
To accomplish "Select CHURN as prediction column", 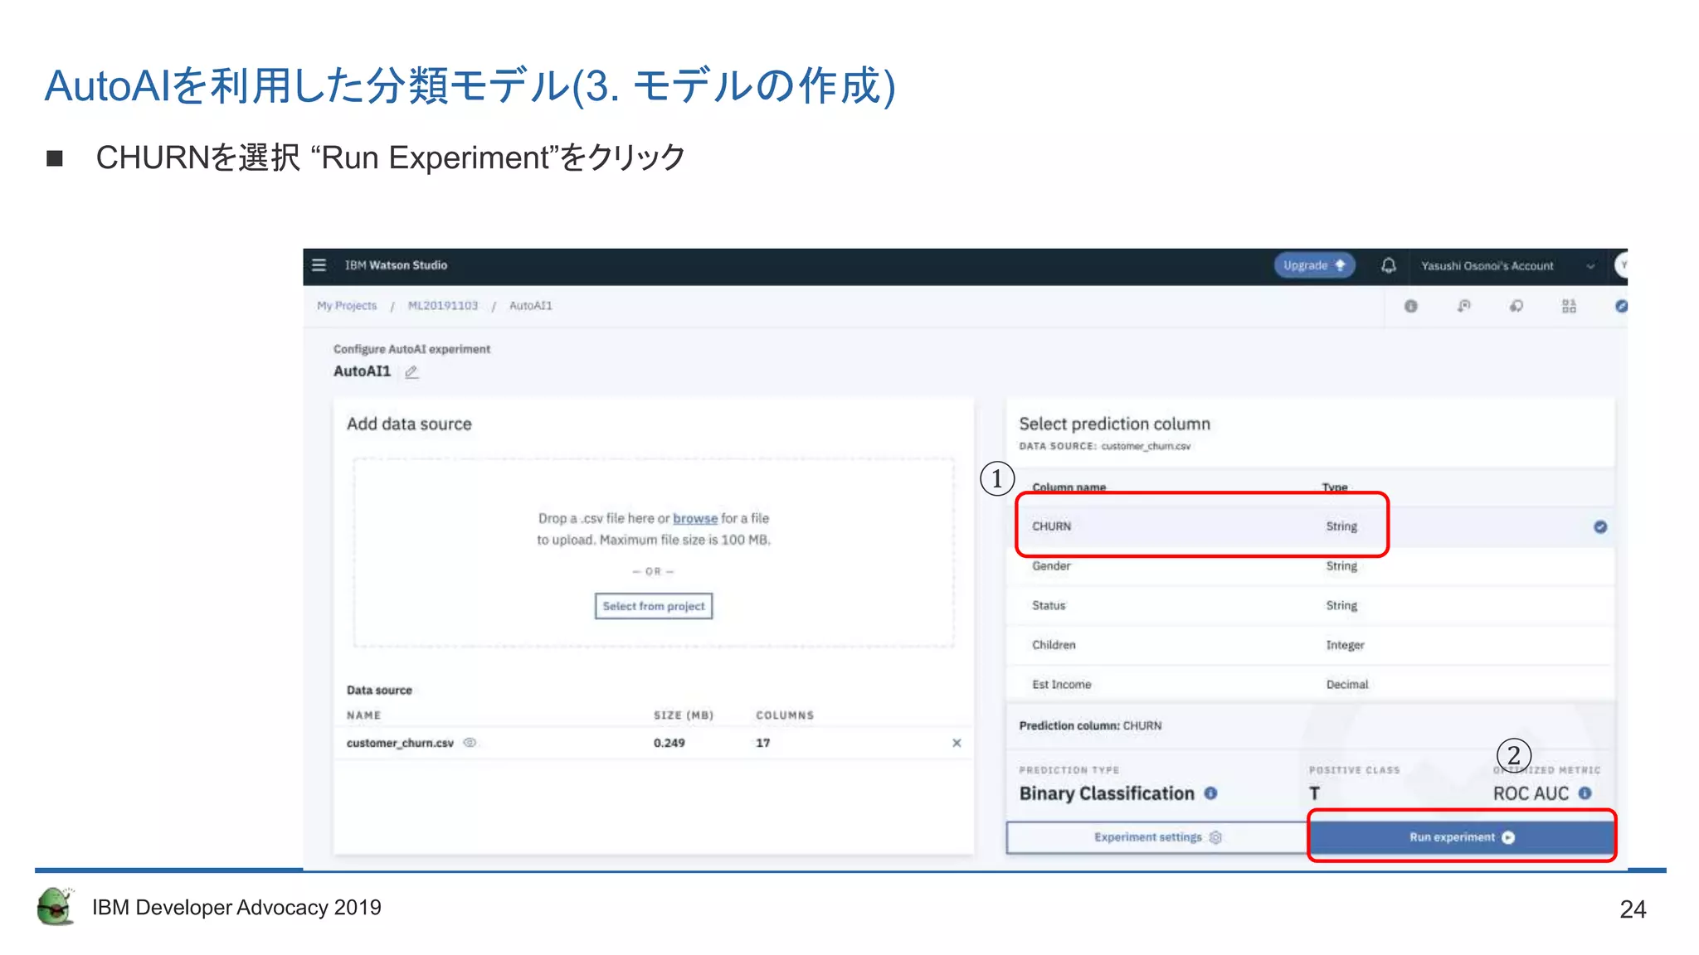I will click(1311, 526).
